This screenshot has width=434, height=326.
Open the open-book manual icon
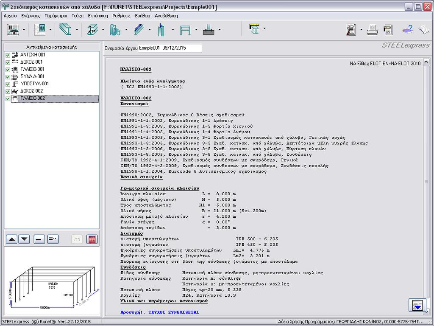pyautogui.click(x=423, y=29)
